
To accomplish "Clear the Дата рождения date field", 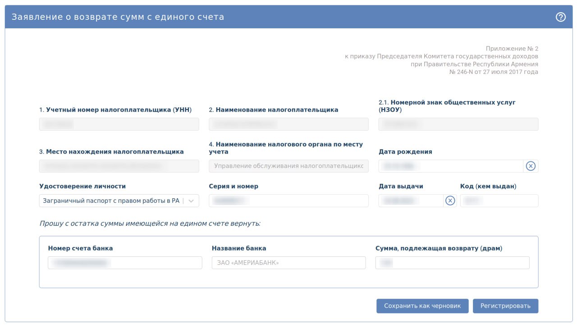I will (531, 166).
